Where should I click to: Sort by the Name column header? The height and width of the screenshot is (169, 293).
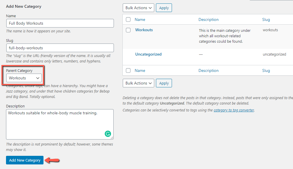pos(140,19)
